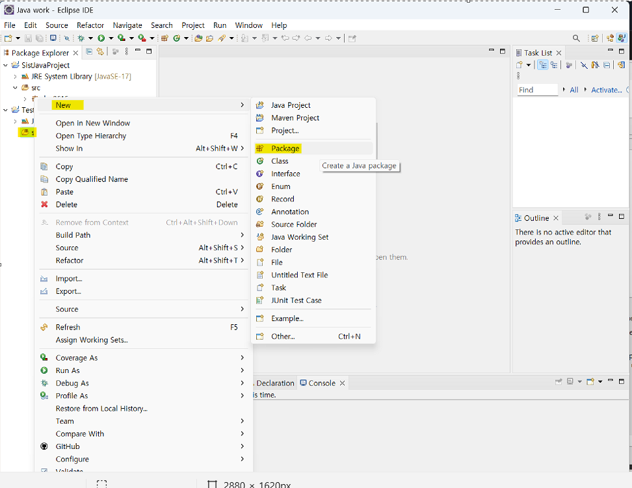The width and height of the screenshot is (632, 488).
Task: Click the Open Task folder icon in toolbar
Action: 209,38
